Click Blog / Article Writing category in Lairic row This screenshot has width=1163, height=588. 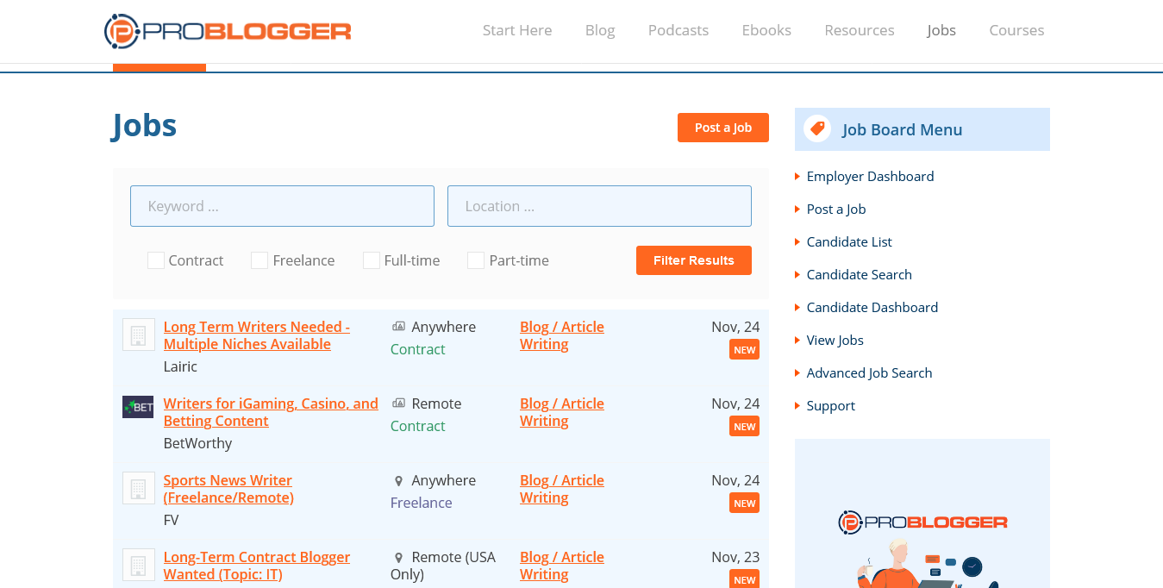click(562, 335)
